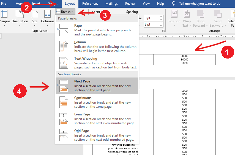Collapse the Breaks dropdown button
This screenshot has width=235, height=155.
(65, 12)
